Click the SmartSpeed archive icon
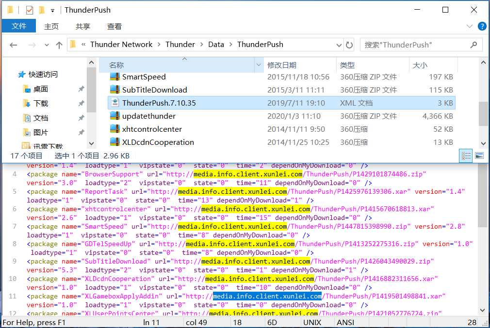Image resolution: width=490 pixels, height=328 pixels. coord(114,77)
